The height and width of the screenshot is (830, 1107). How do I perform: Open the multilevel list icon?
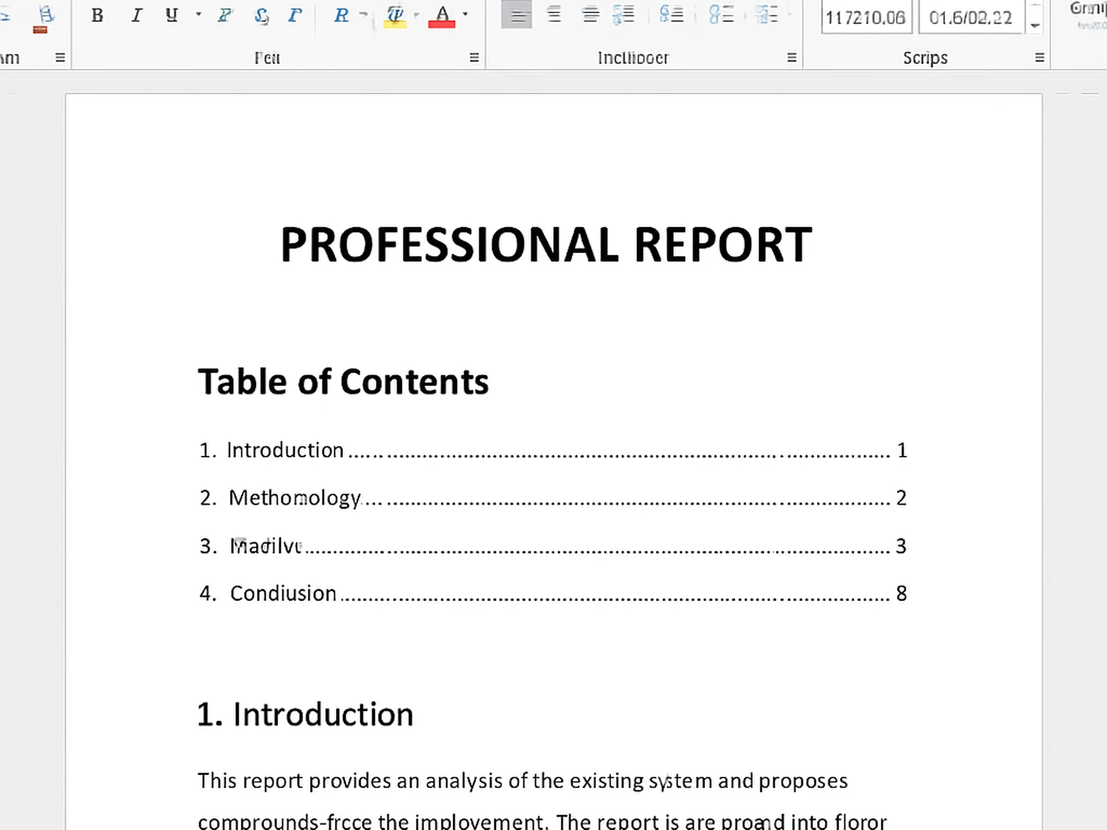(x=766, y=15)
